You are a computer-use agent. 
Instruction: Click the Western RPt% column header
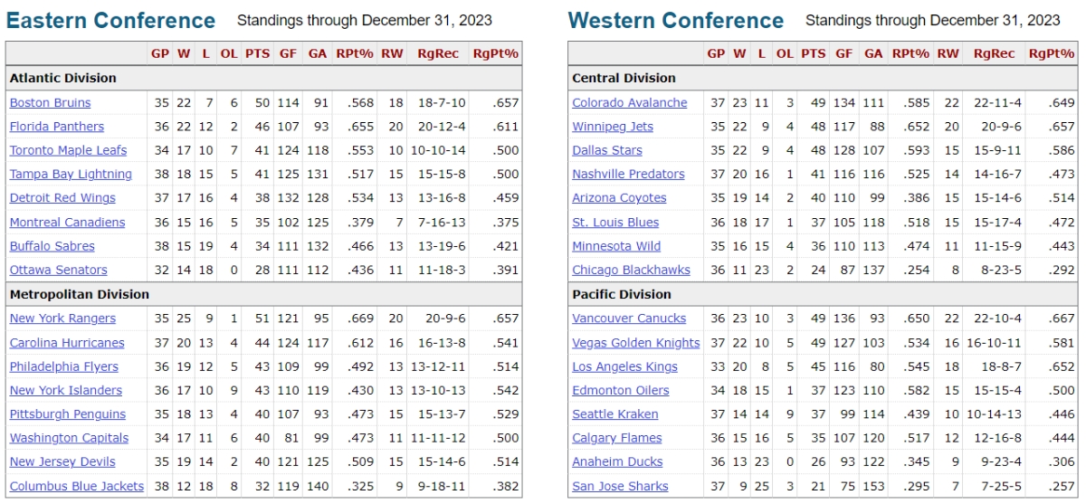click(910, 53)
